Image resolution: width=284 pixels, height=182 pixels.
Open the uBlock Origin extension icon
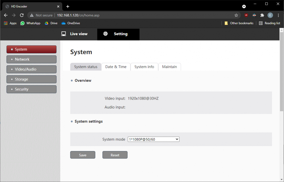(x=246, y=15)
